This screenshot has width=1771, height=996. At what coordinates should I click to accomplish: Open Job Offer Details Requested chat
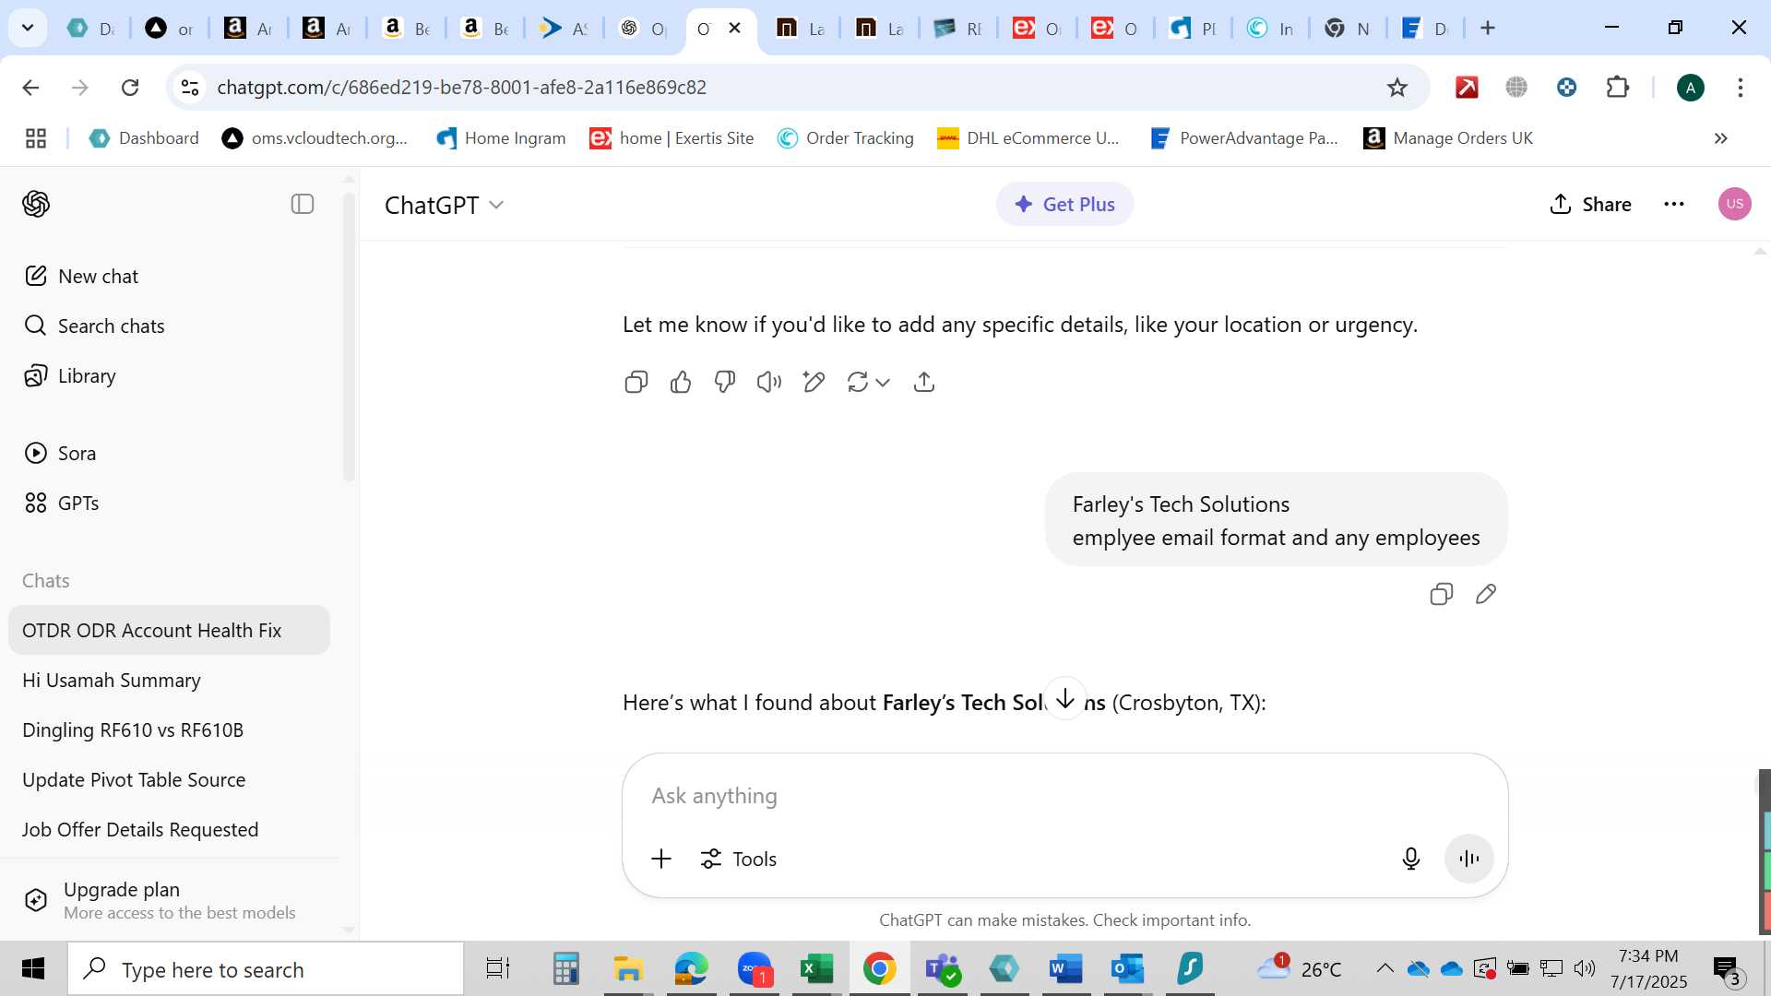170,830
